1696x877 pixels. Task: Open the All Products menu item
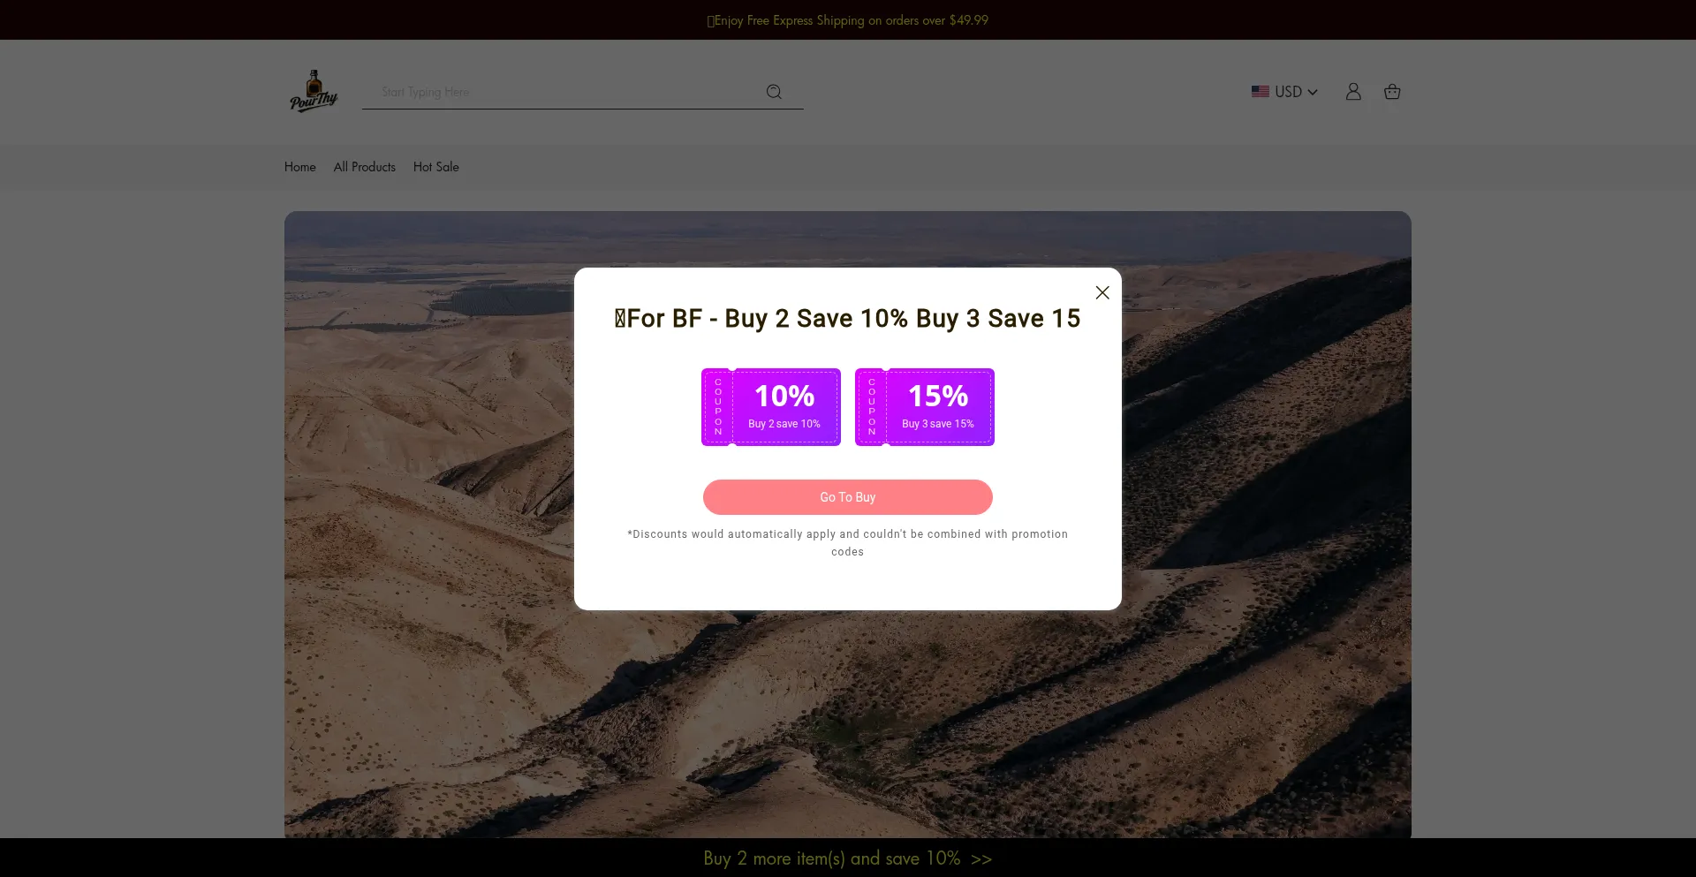coord(365,167)
